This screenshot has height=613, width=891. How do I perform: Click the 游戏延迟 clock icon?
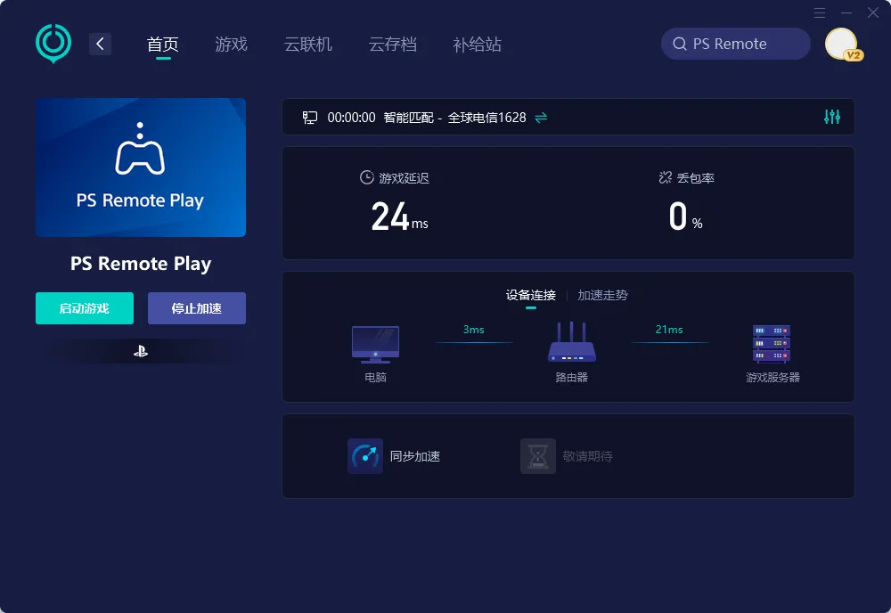(x=367, y=177)
